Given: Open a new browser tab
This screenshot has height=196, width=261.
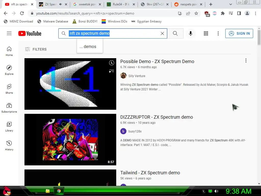Looking at the screenshot, I should click(211, 5).
